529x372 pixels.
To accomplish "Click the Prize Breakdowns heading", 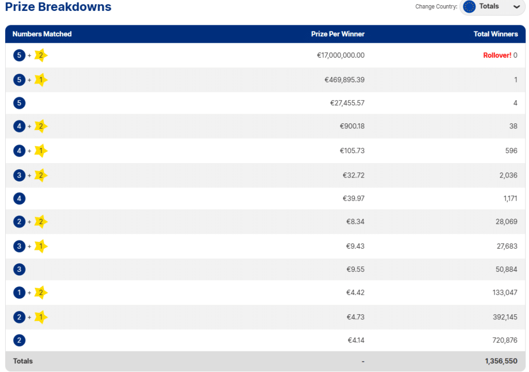I will tap(58, 7).
